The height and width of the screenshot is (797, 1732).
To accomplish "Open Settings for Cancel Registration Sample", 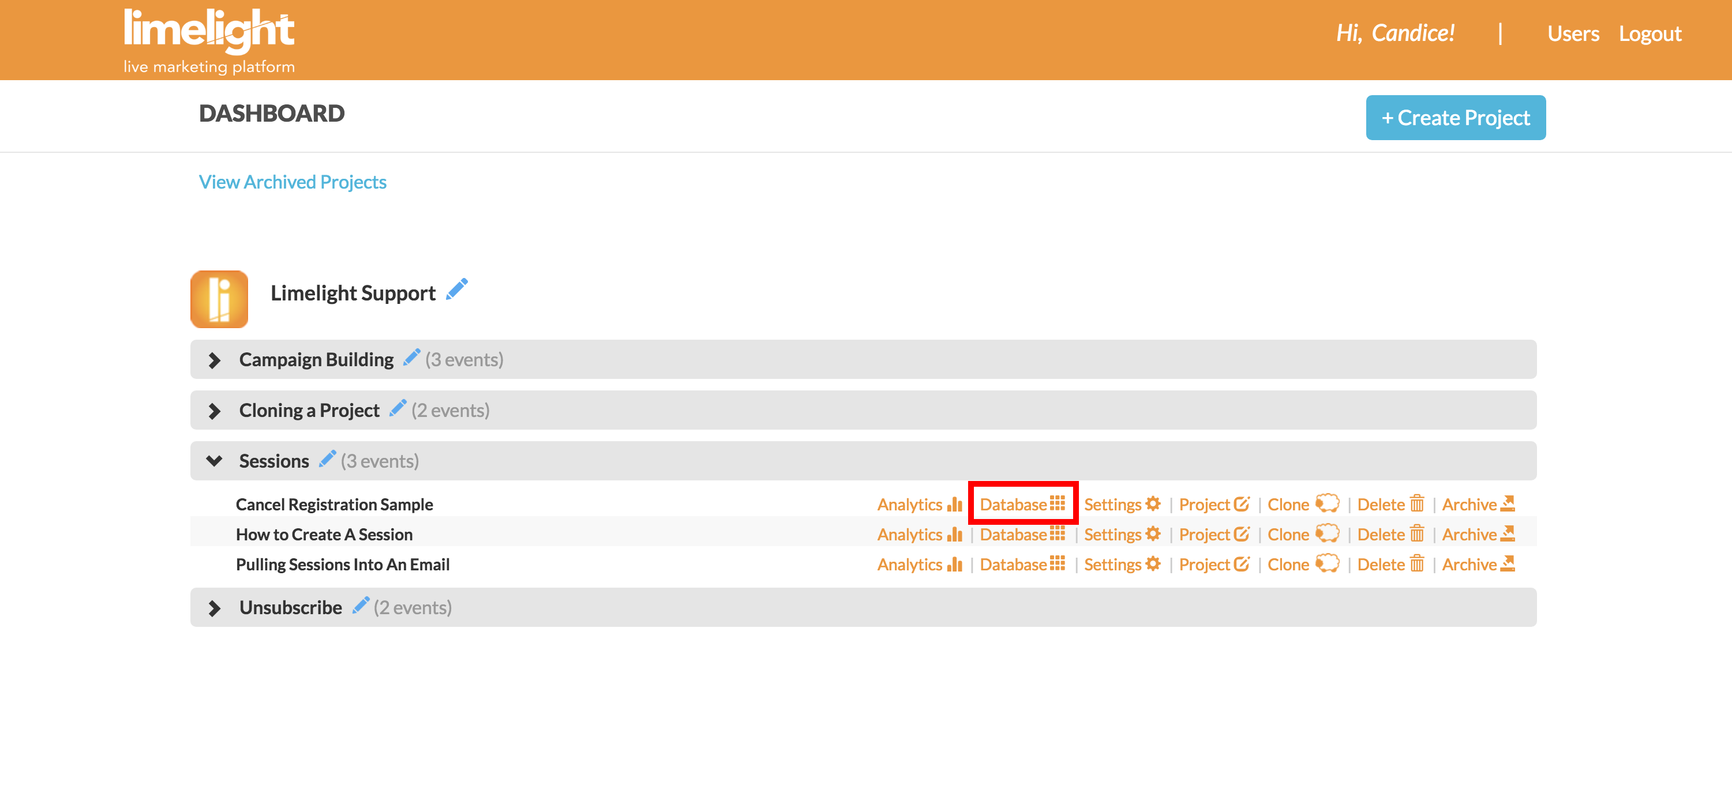I will tap(1122, 504).
